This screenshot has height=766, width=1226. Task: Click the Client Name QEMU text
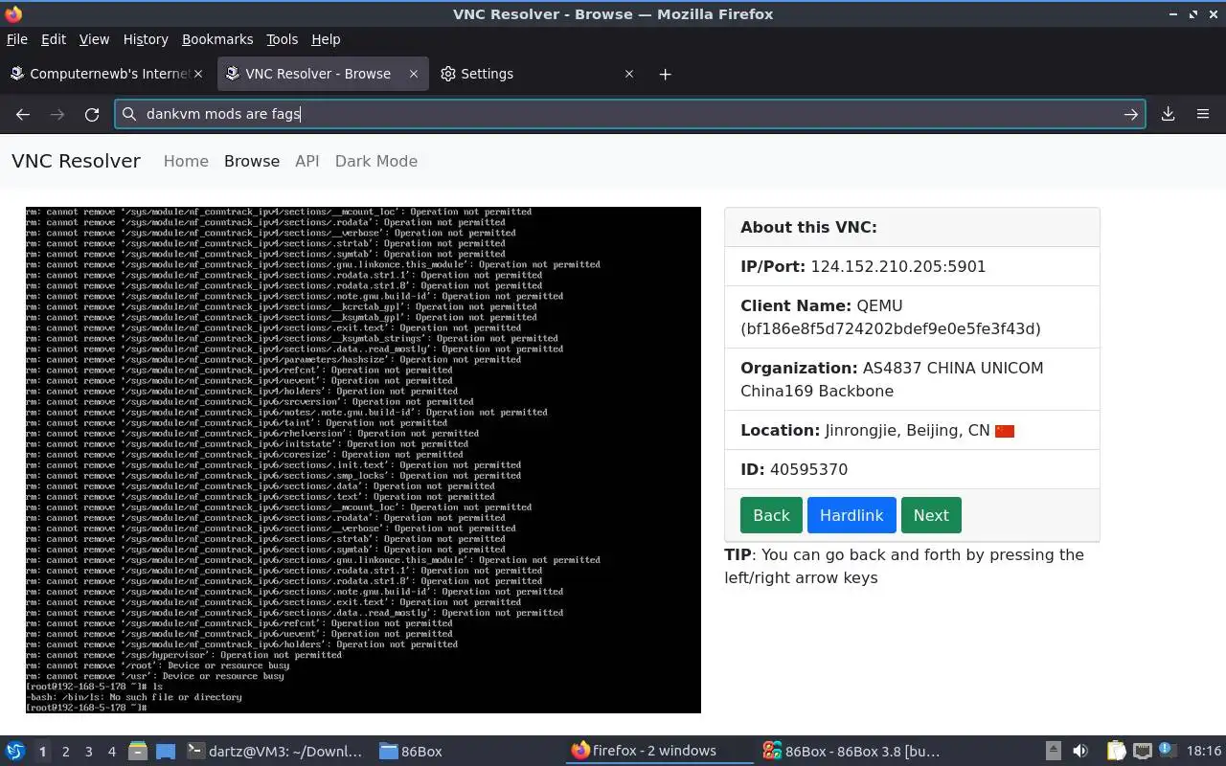coord(891,317)
